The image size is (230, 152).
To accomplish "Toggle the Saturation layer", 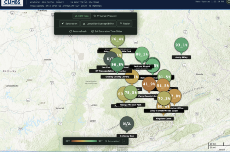I will [x=69, y=24].
